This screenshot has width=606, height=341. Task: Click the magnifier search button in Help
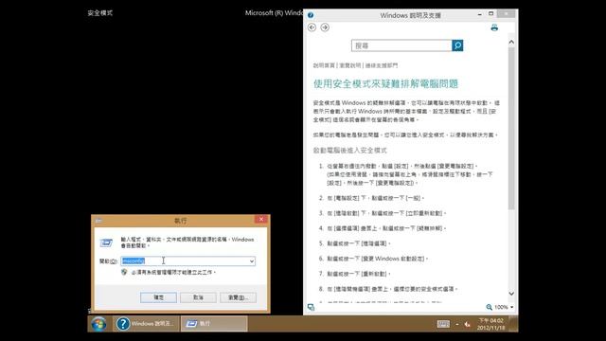(457, 45)
